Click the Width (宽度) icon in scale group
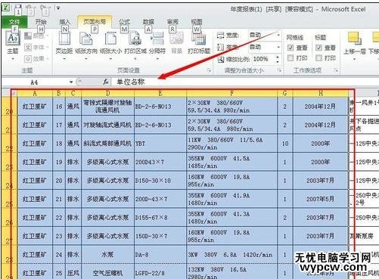 [x=220, y=36]
